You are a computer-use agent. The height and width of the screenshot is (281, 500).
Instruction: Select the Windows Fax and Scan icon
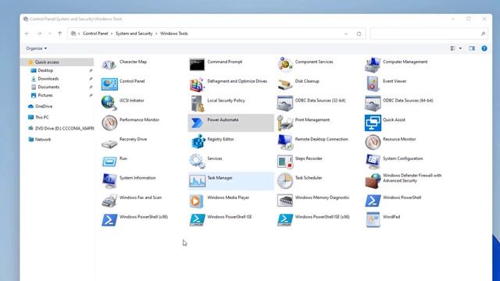coord(109,201)
